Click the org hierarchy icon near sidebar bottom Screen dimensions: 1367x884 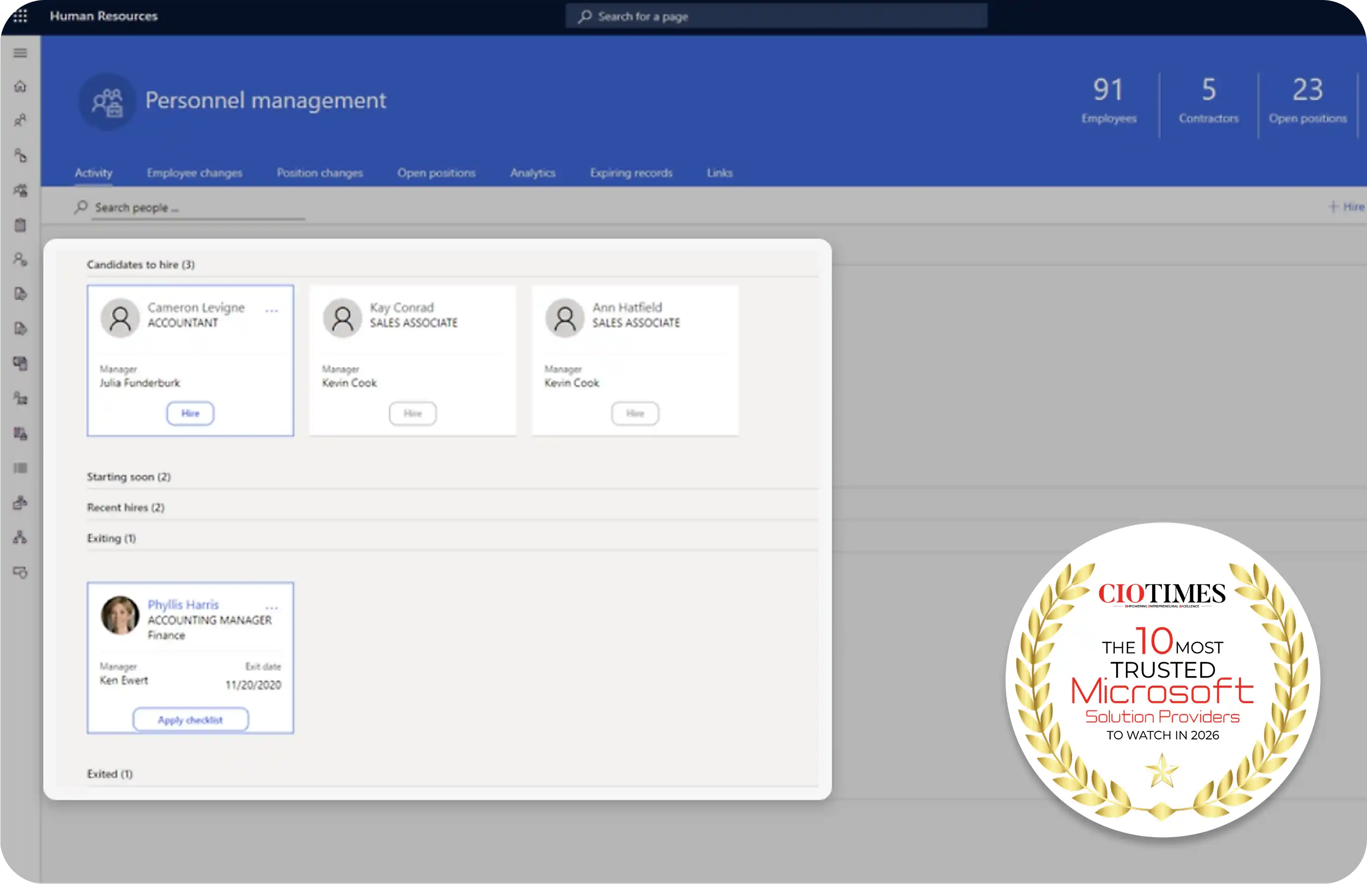20,538
